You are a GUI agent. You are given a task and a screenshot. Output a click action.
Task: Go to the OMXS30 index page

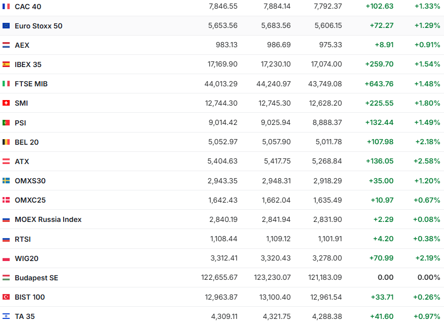pos(30,181)
